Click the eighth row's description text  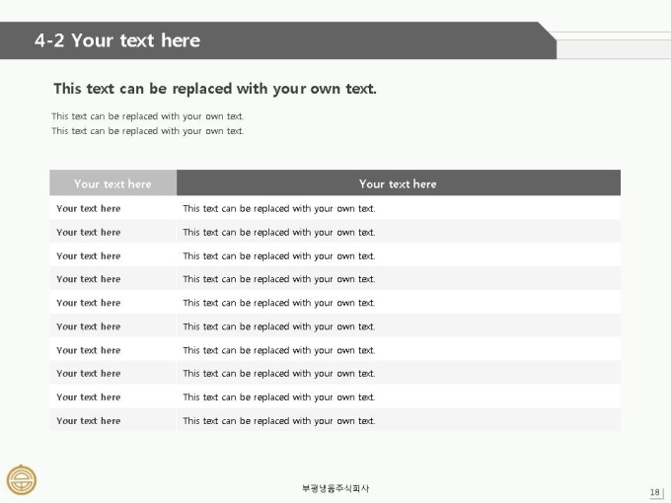click(x=279, y=374)
